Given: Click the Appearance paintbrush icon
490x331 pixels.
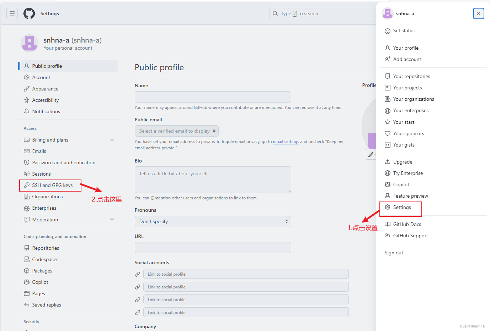Looking at the screenshot, I should click(x=27, y=89).
